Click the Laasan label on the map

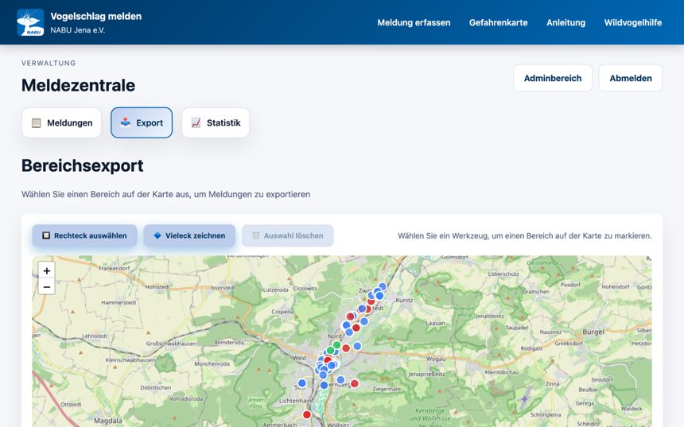tap(435, 323)
